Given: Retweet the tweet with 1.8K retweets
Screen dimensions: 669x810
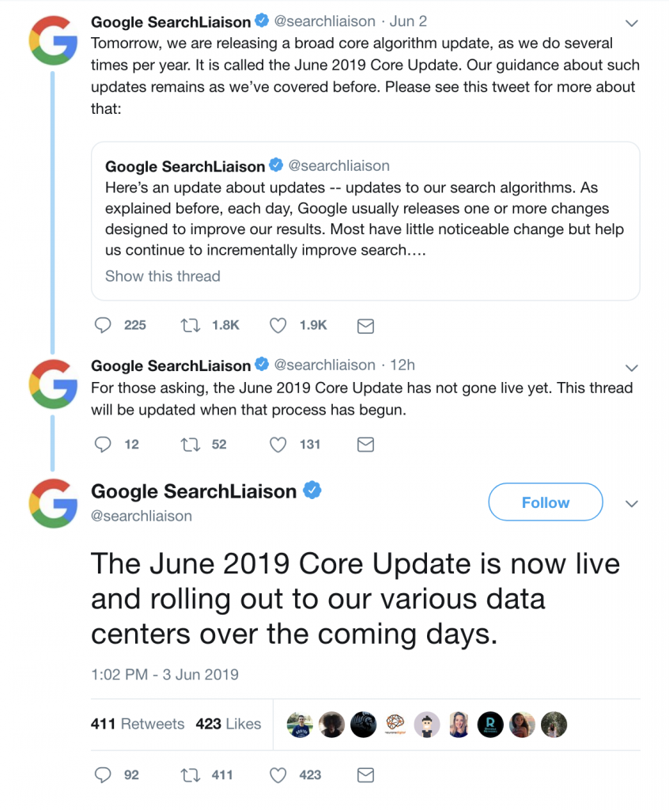Looking at the screenshot, I should click(x=191, y=325).
